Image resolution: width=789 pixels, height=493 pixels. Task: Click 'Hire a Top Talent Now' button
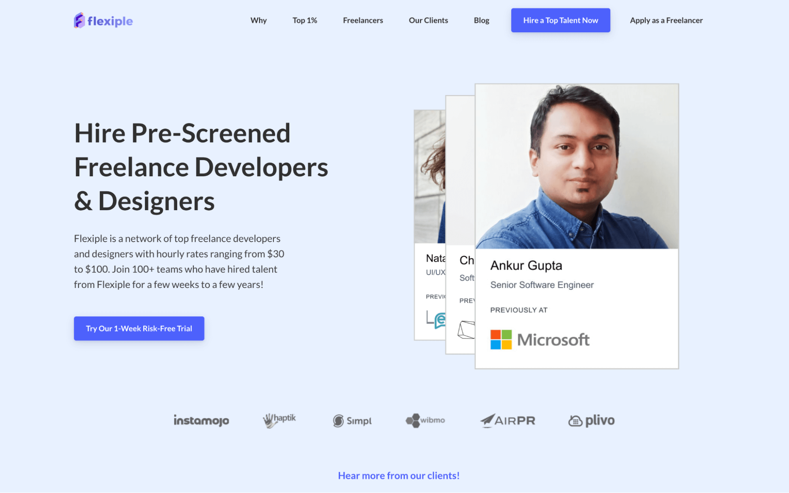560,20
